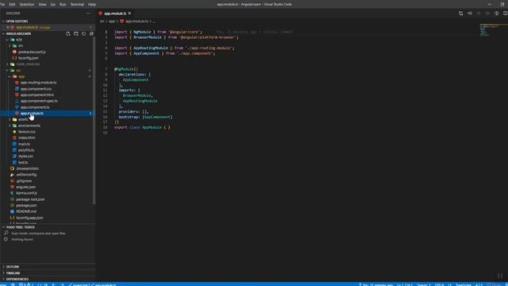Screen dimensions: 508x286
Task: Open the Terminal menu
Action: [x=77, y=4]
